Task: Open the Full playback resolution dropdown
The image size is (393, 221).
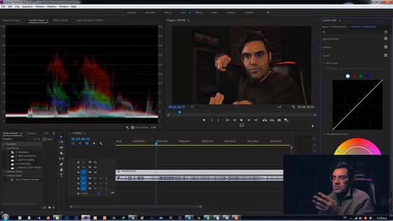Action: 282,107
